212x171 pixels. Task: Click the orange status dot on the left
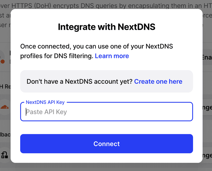click(x=3, y=61)
